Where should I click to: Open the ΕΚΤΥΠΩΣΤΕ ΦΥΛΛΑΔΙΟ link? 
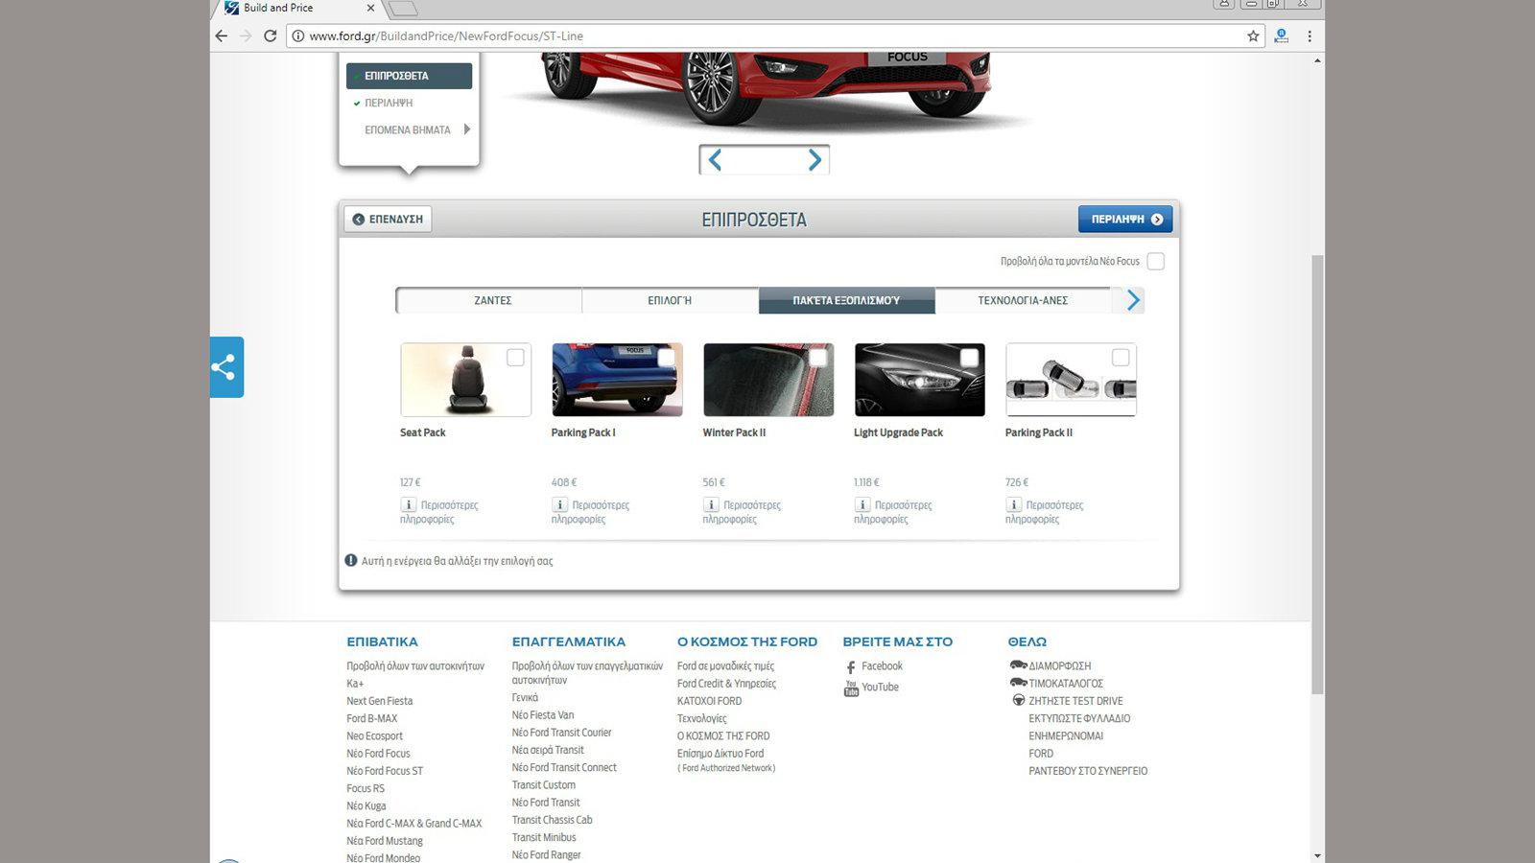(1079, 718)
